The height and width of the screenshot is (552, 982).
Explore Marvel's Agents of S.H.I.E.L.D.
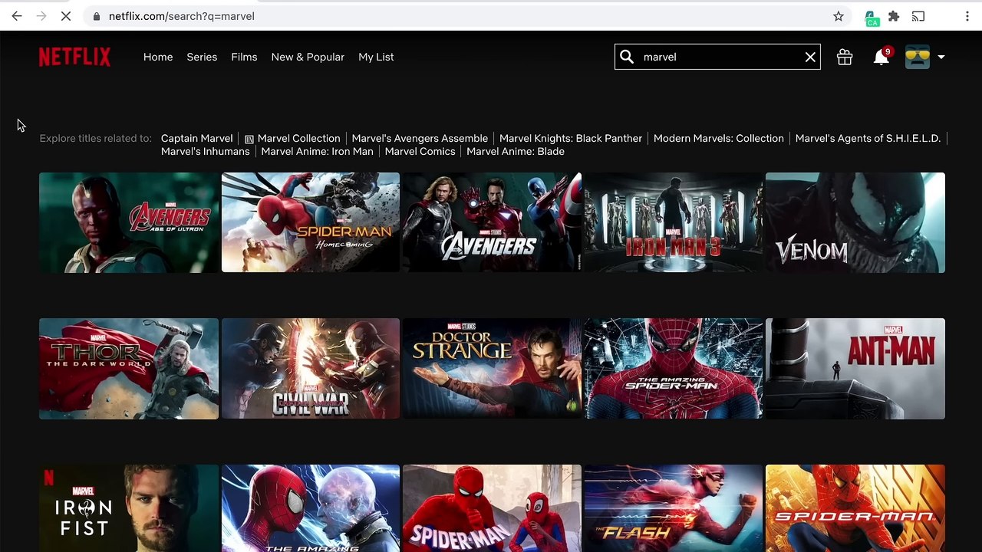868,138
